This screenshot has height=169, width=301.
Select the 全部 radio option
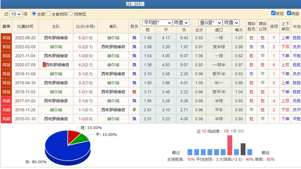coord(34,13)
